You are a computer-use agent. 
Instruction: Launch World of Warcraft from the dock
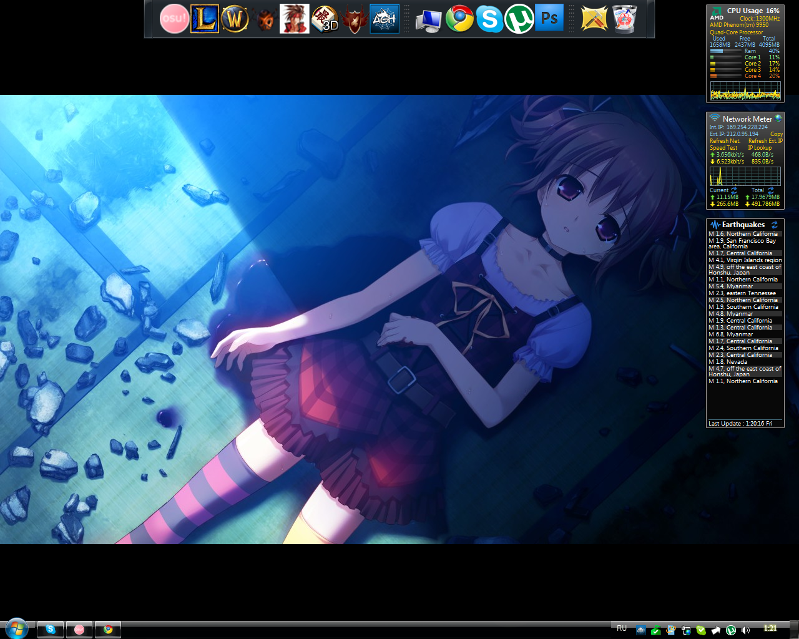click(x=234, y=19)
